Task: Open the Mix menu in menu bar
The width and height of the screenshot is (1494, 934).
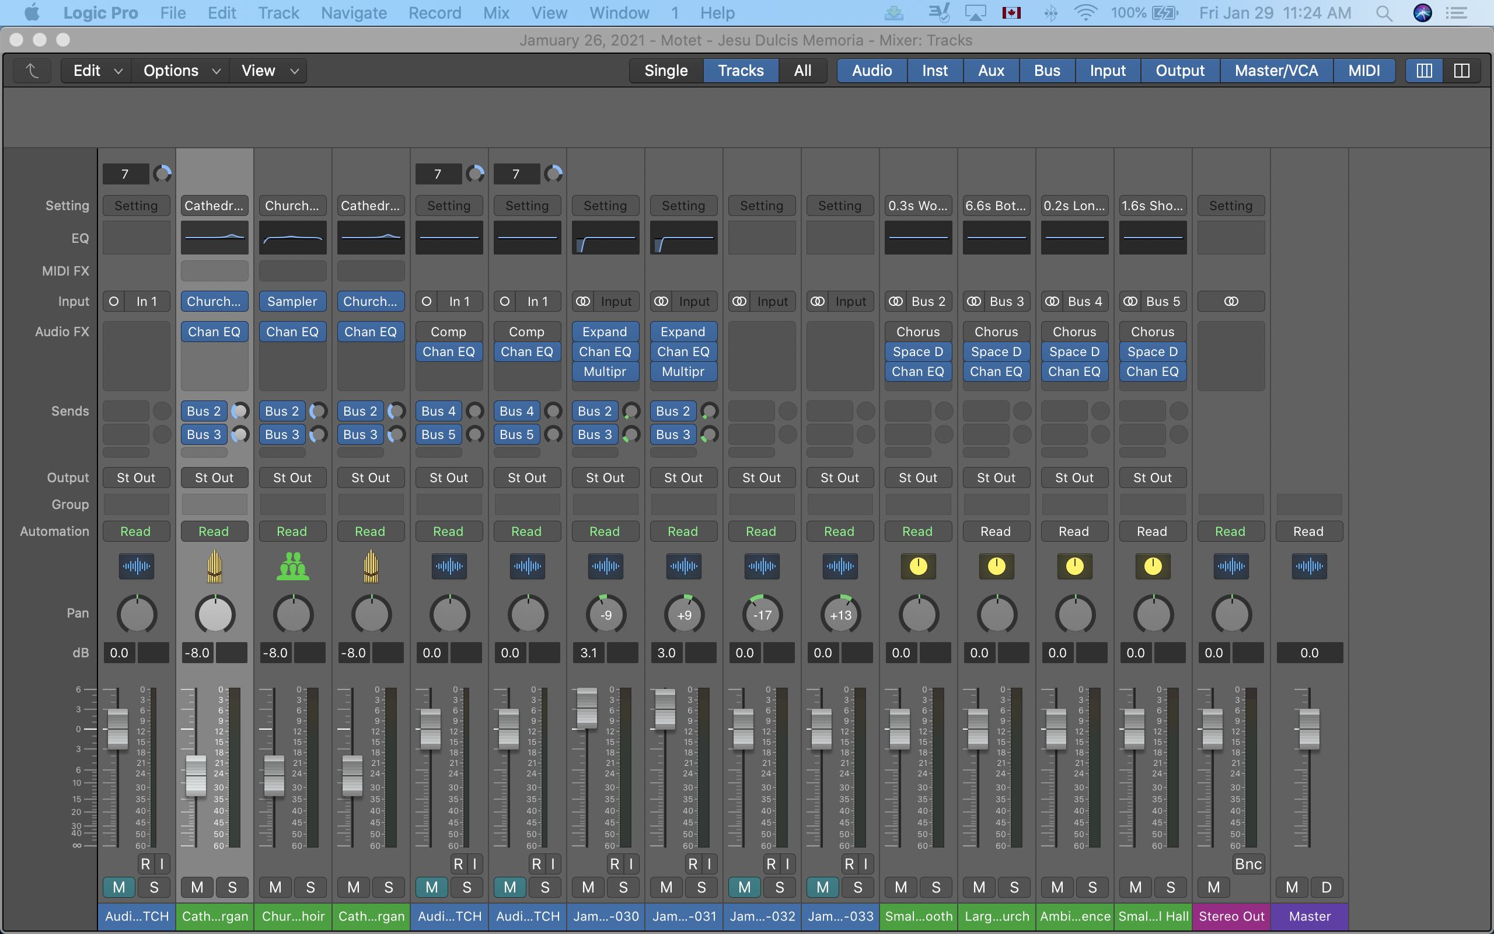Action: click(497, 13)
